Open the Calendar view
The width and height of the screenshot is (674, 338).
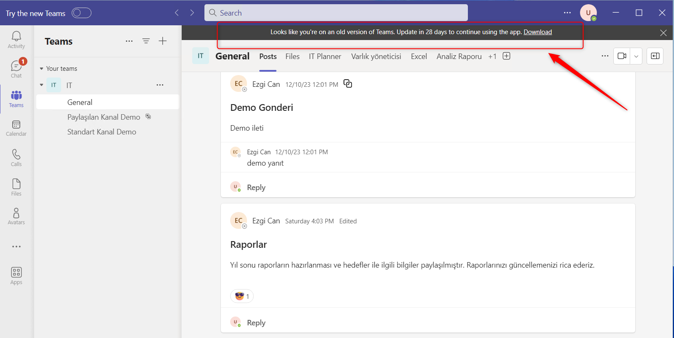click(x=16, y=128)
